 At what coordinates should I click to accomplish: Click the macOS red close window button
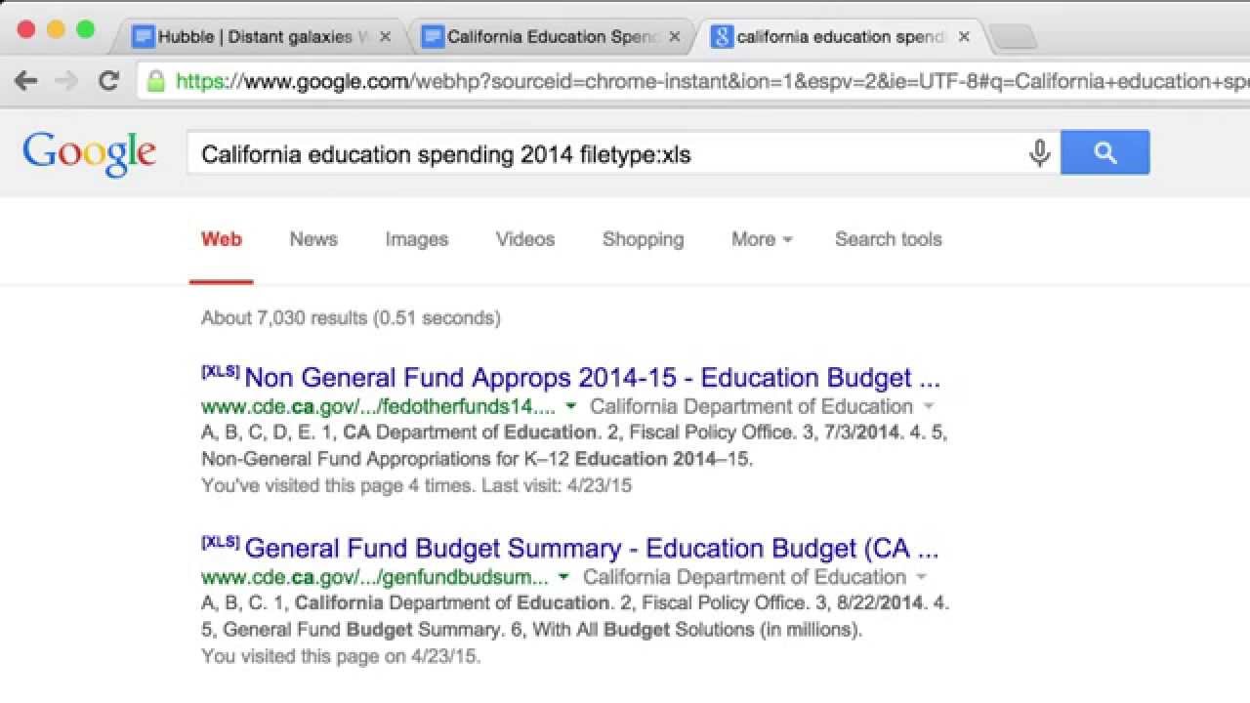(26, 29)
